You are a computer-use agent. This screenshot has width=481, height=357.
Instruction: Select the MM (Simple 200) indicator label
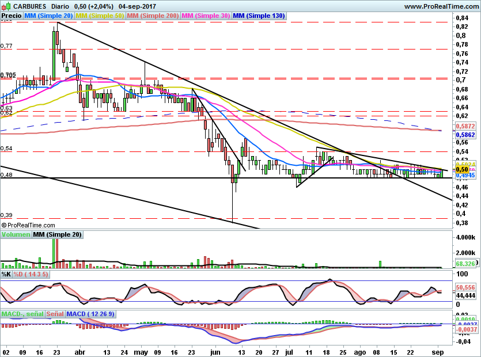(x=152, y=16)
